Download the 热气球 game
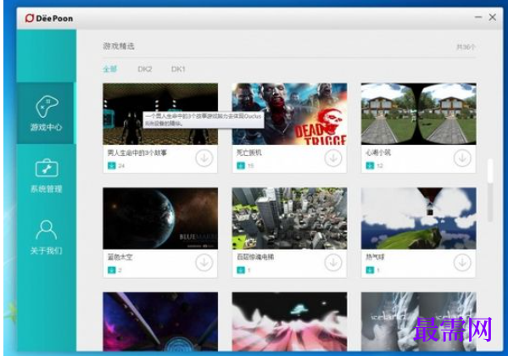Viewport: 508px width, 356px height. pyautogui.click(x=462, y=263)
